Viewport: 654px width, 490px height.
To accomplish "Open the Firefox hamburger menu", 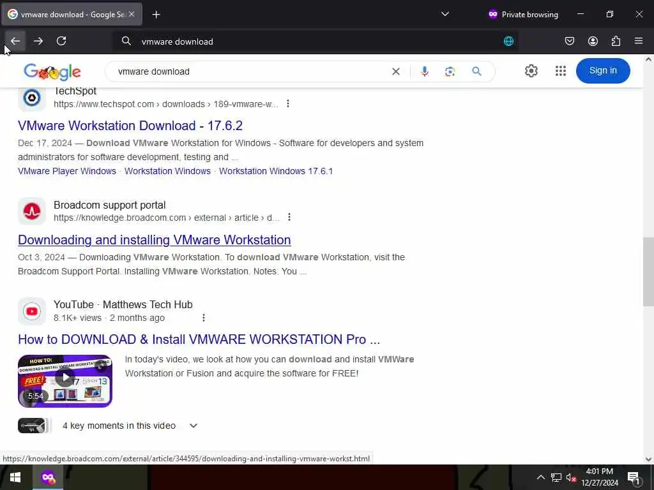I will tap(639, 41).
